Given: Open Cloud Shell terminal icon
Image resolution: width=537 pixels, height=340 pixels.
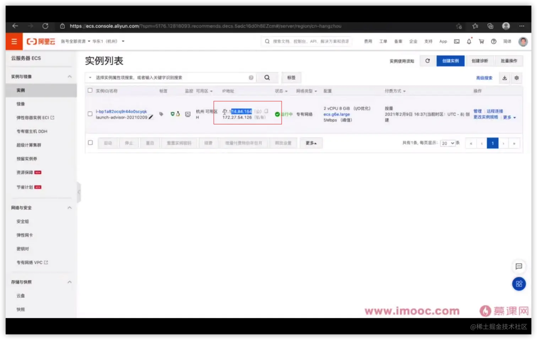Looking at the screenshot, I should point(457,42).
